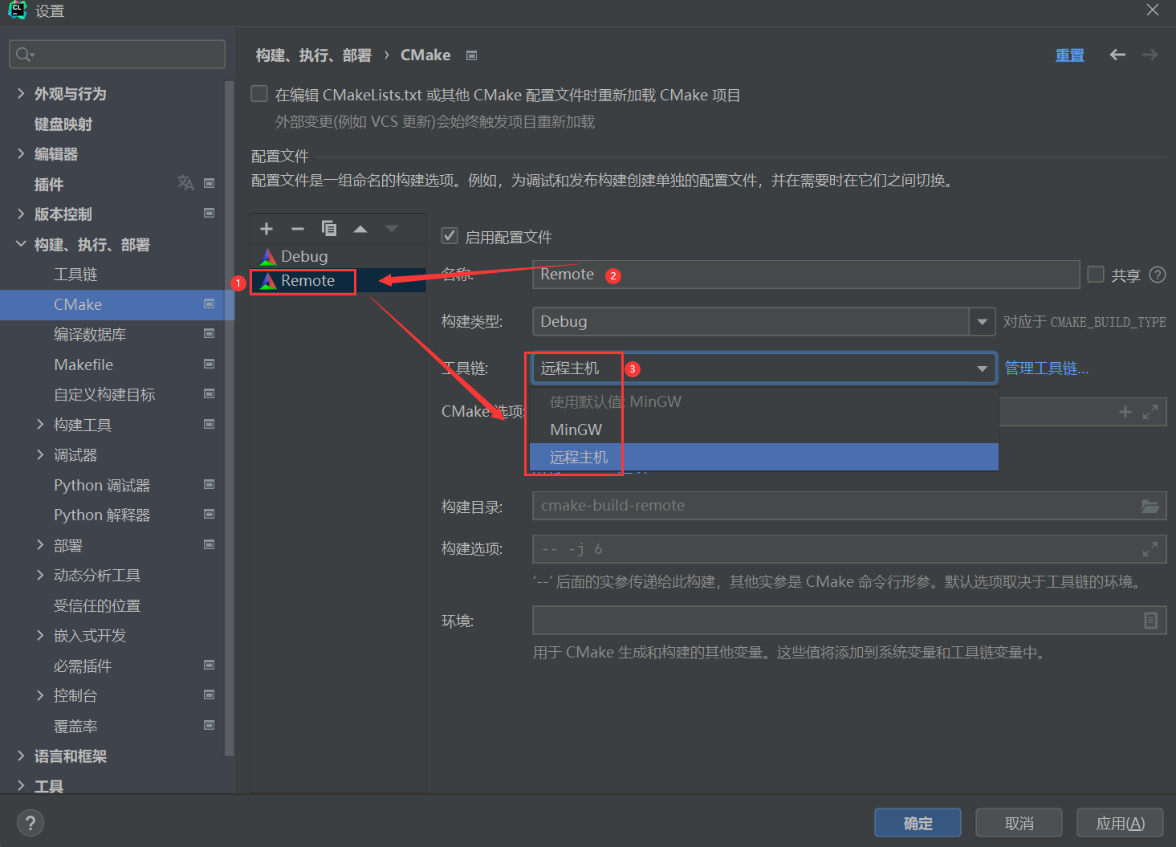The height and width of the screenshot is (847, 1176).
Task: Collapse the 工具链 dropdown arrow
Action: point(982,369)
